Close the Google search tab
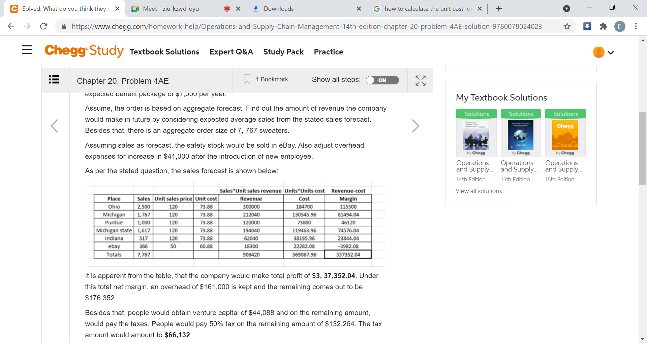This screenshot has height=343, width=647. (480, 9)
